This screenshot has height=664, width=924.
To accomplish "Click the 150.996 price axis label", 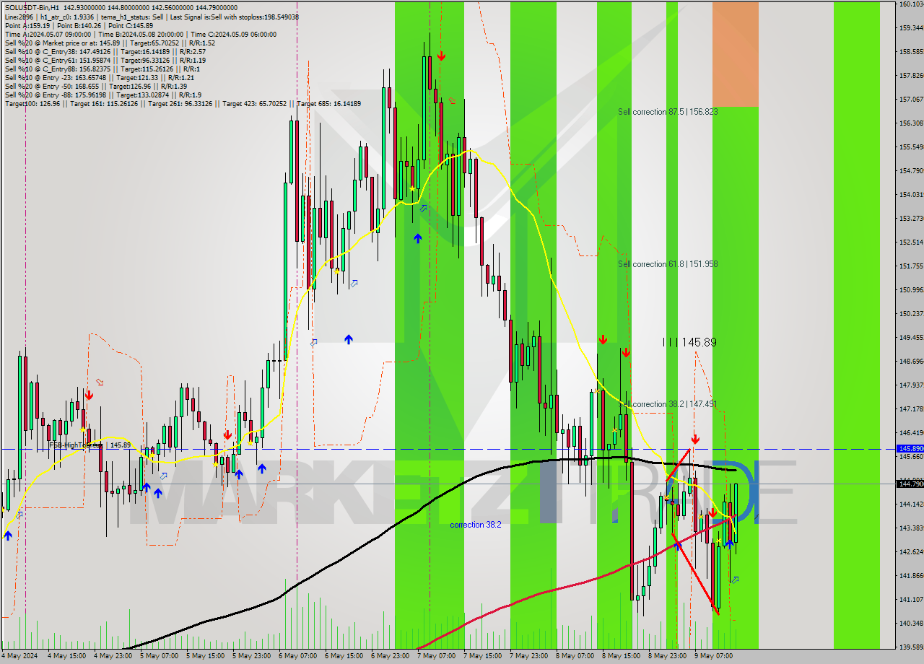I will click(x=910, y=290).
